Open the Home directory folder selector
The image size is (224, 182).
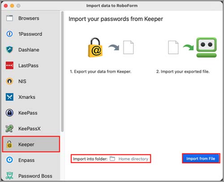click(133, 159)
